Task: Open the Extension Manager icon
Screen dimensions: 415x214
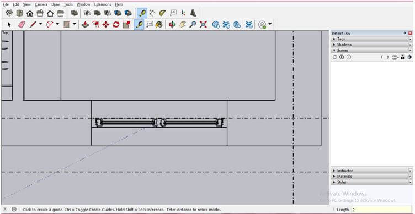Action: click(249, 25)
